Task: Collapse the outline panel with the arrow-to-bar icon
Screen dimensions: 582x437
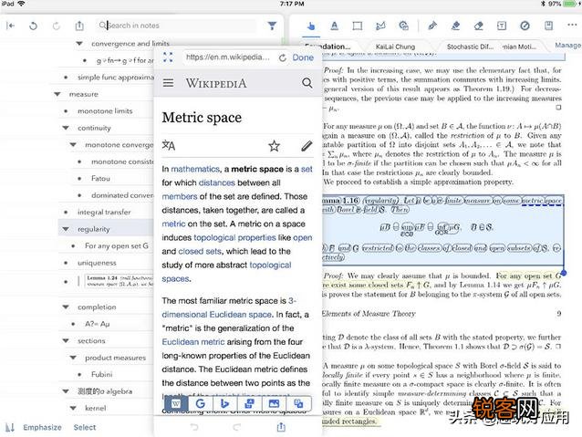Action: [x=10, y=26]
